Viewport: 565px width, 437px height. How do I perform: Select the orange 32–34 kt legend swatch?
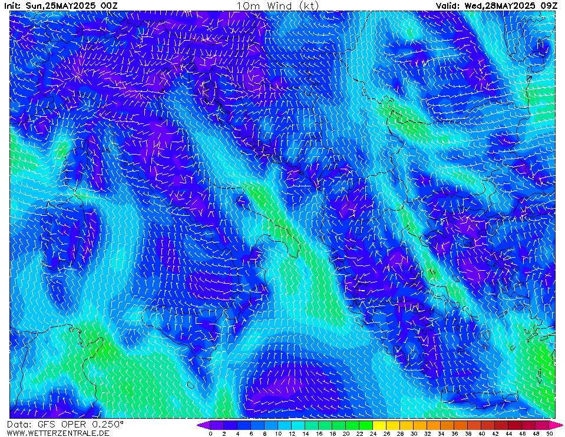tap(434, 425)
